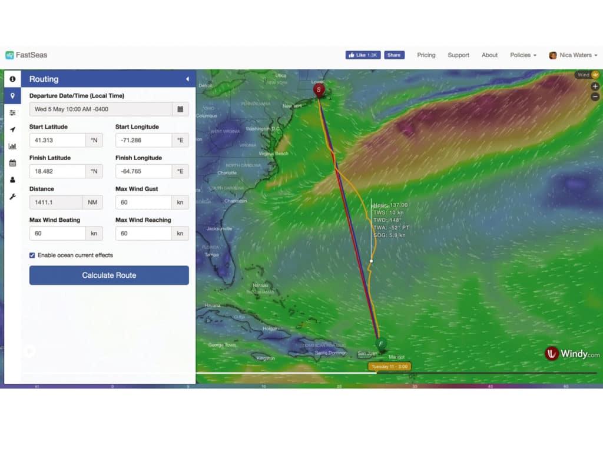Select the routing location pin icon
The width and height of the screenshot is (603, 452).
(x=13, y=95)
